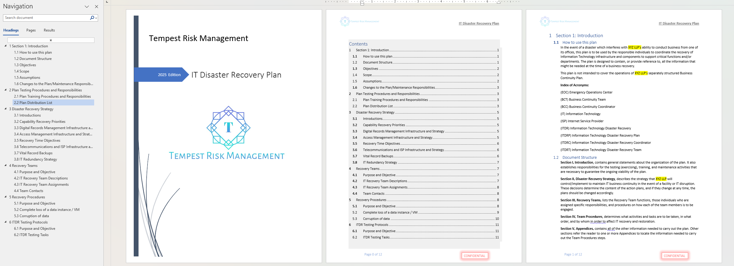Collapse the 4 Recovery Teams heading

pos(5,165)
